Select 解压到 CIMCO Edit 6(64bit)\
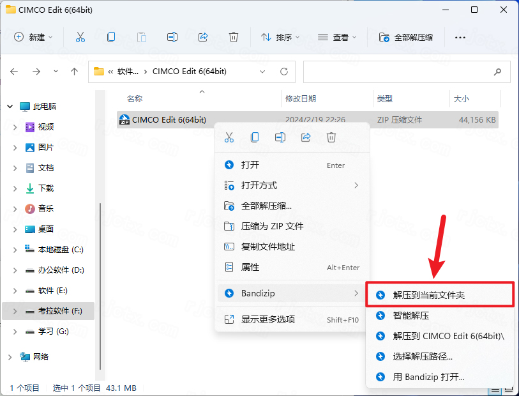This screenshot has width=519, height=396. pos(440,336)
